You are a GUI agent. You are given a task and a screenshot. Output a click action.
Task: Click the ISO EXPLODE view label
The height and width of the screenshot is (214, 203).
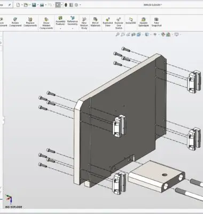13,207
